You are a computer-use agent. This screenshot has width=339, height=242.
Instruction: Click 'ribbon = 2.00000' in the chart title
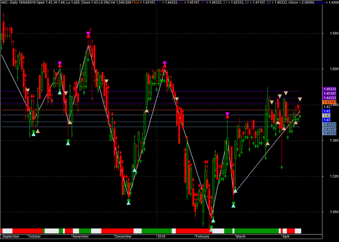pos(302,3)
